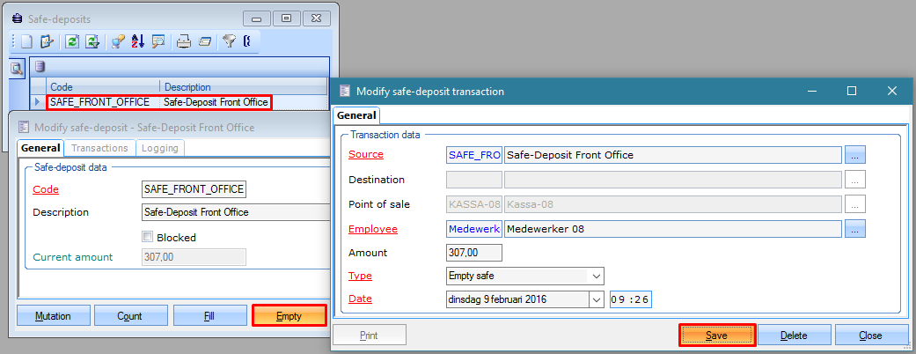Image resolution: width=916 pixels, height=354 pixels.
Task: Click the Print icon in toolbar
Action: [184, 41]
